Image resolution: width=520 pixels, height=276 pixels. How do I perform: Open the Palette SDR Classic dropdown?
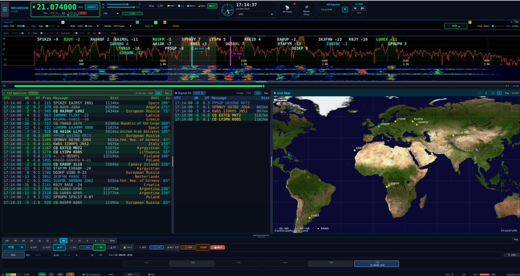tap(123, 26)
